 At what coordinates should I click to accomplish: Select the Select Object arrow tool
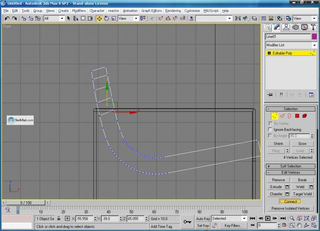coord(69,19)
